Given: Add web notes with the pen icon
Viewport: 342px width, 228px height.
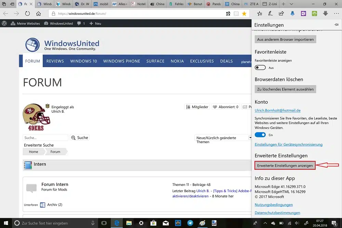Looking at the screenshot, I should coord(271,14).
